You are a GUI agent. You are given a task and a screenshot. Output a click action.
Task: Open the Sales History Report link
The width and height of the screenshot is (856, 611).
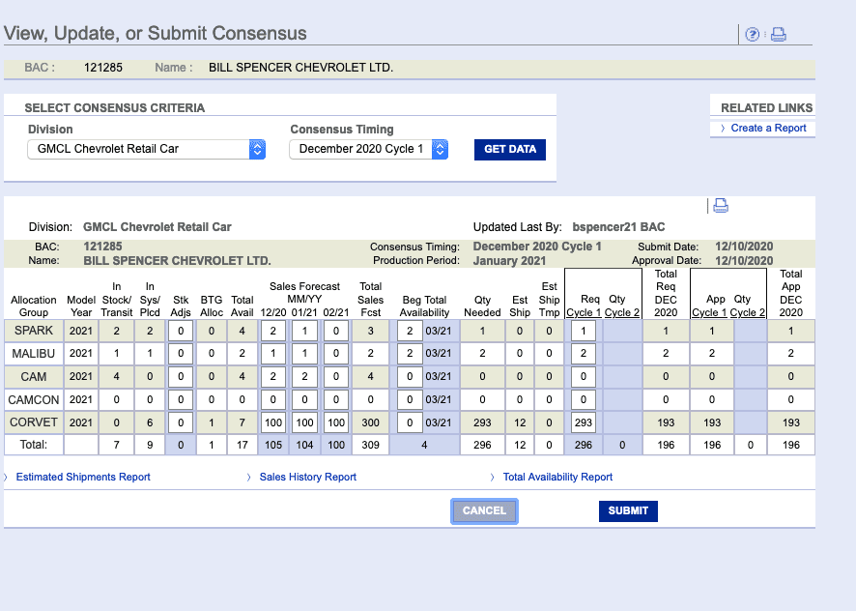(308, 478)
